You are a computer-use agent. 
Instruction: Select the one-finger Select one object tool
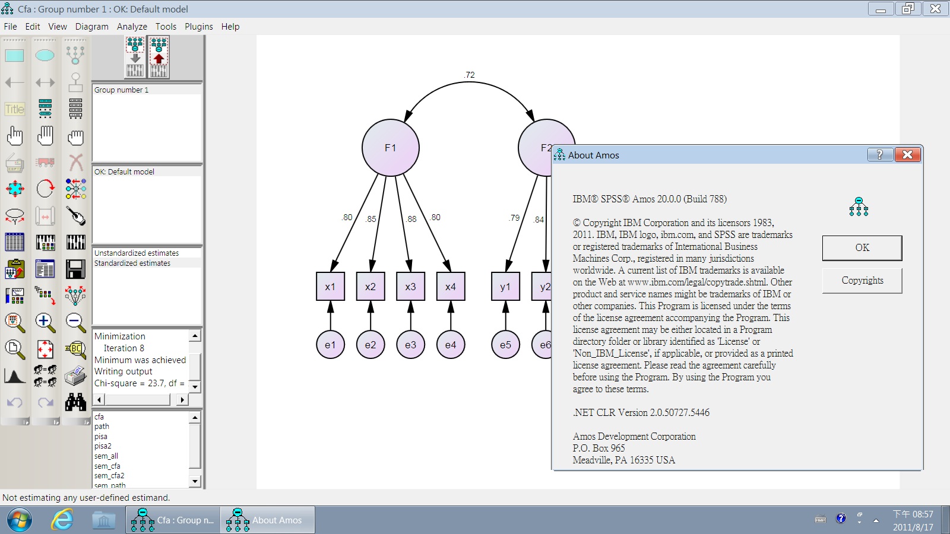(15, 136)
